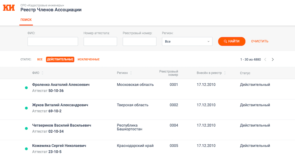
Task: Click registry number 0001
Action: point(174,85)
